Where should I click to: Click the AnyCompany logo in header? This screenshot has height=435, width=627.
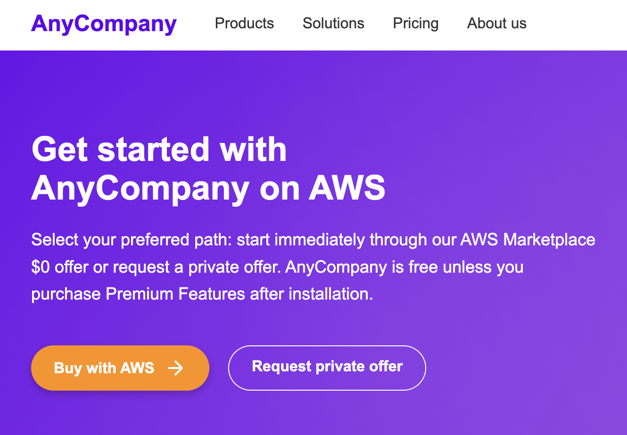pos(104,24)
